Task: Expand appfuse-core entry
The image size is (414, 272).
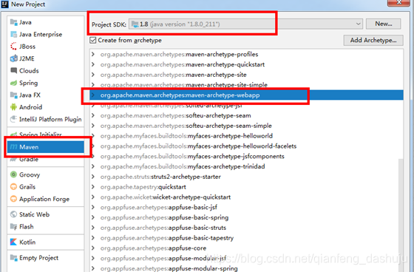Action: pos(93,248)
